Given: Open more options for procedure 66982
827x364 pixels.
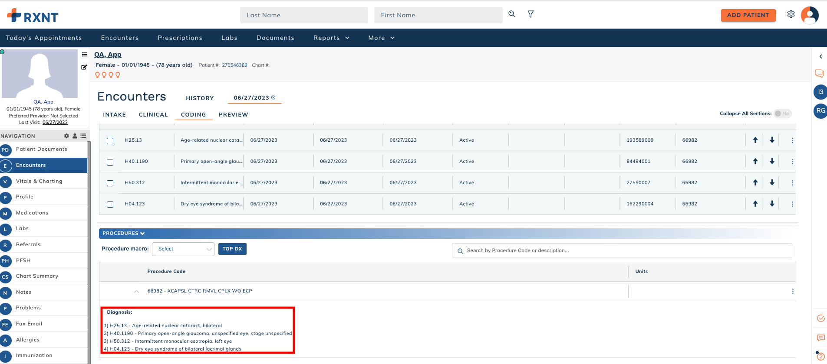Looking at the screenshot, I should [793, 291].
